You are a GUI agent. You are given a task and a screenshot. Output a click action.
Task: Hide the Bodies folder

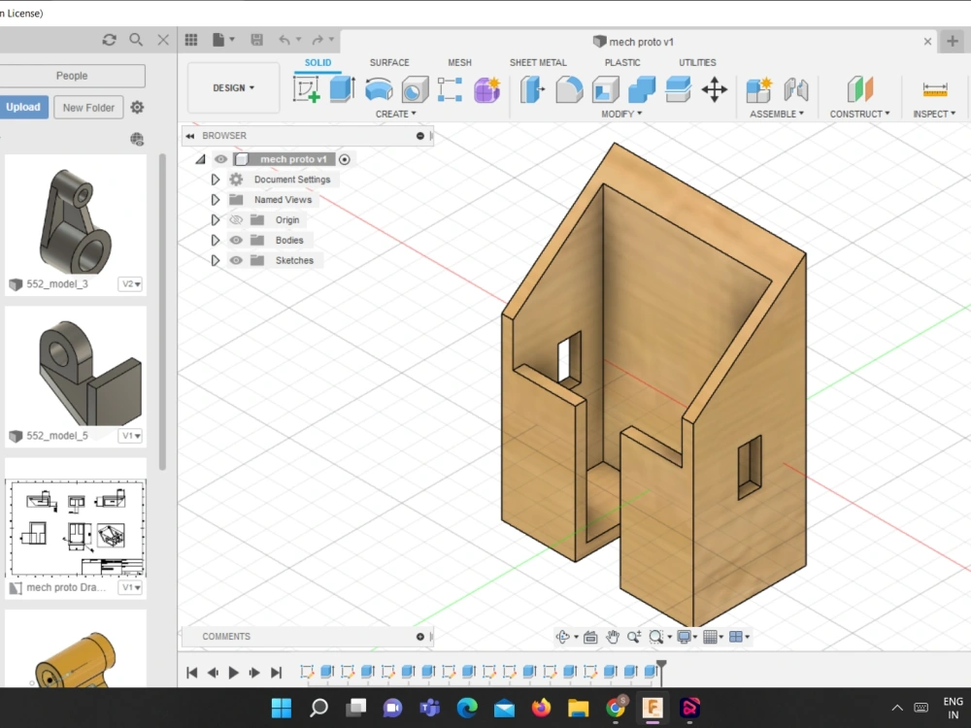pos(236,240)
